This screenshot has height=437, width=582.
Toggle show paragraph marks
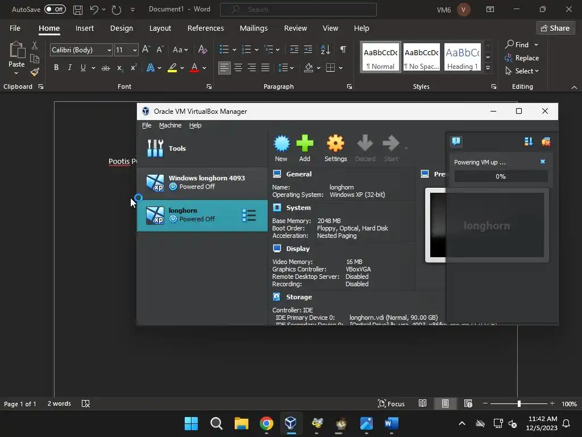[x=343, y=50]
